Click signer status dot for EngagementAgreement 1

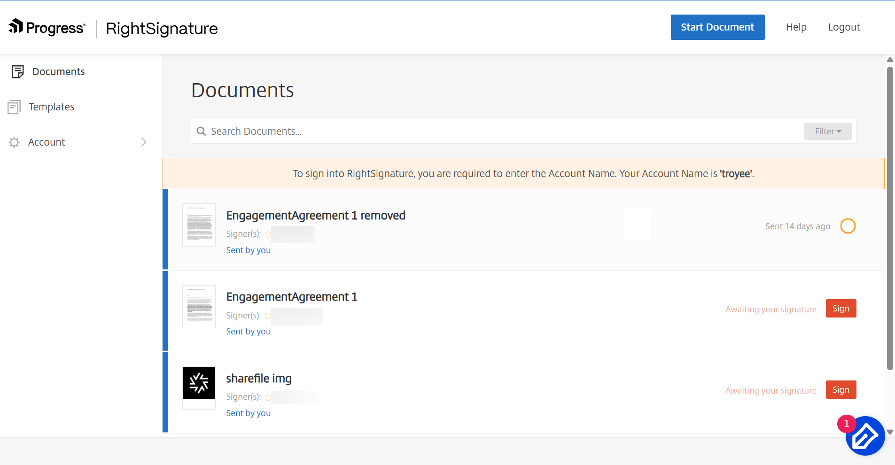coord(268,316)
